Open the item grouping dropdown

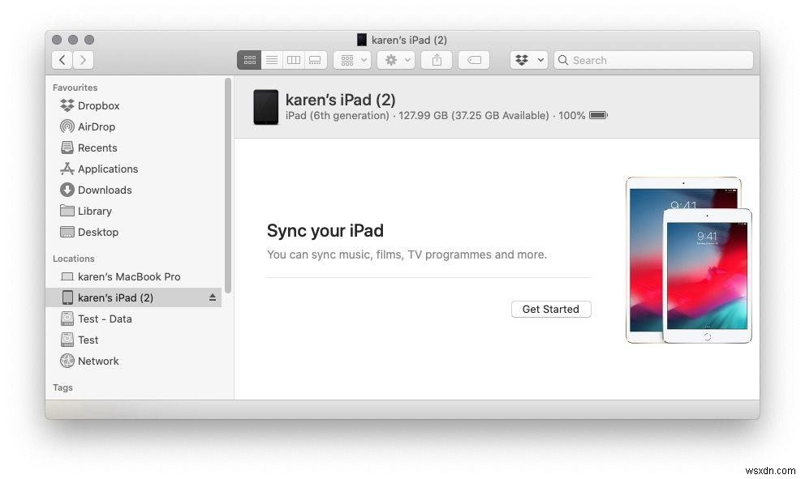point(351,59)
